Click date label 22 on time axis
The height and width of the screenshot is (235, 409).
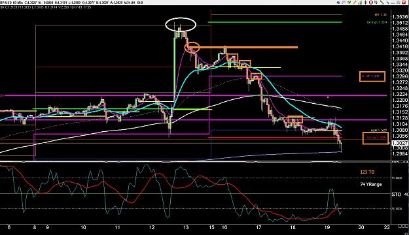click(x=387, y=227)
